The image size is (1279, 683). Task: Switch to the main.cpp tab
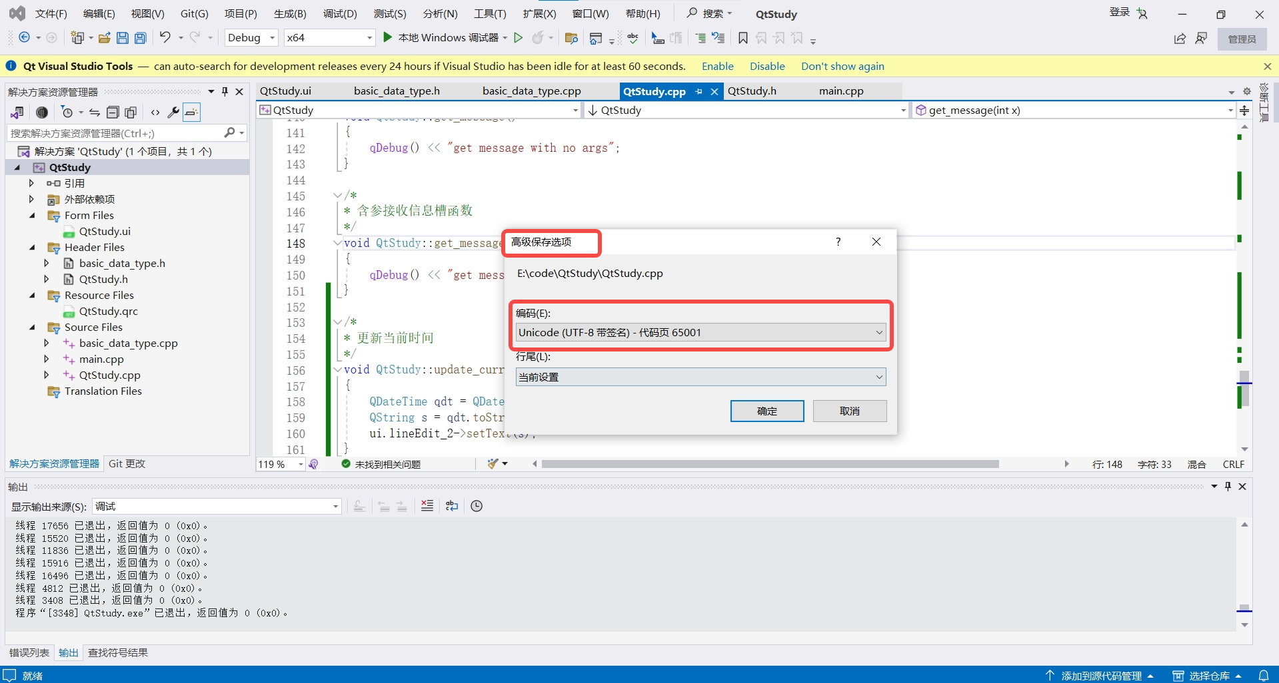pos(841,91)
